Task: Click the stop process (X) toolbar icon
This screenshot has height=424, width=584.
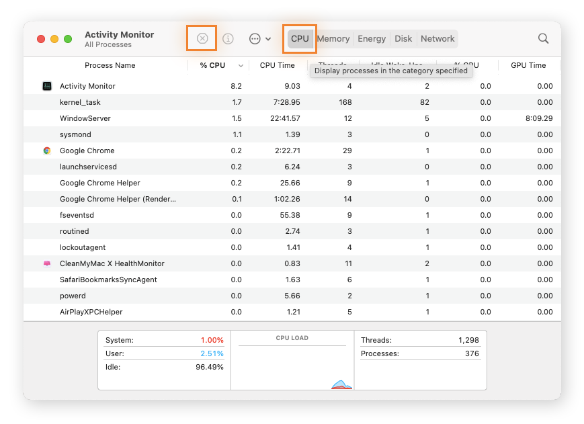Action: point(201,38)
